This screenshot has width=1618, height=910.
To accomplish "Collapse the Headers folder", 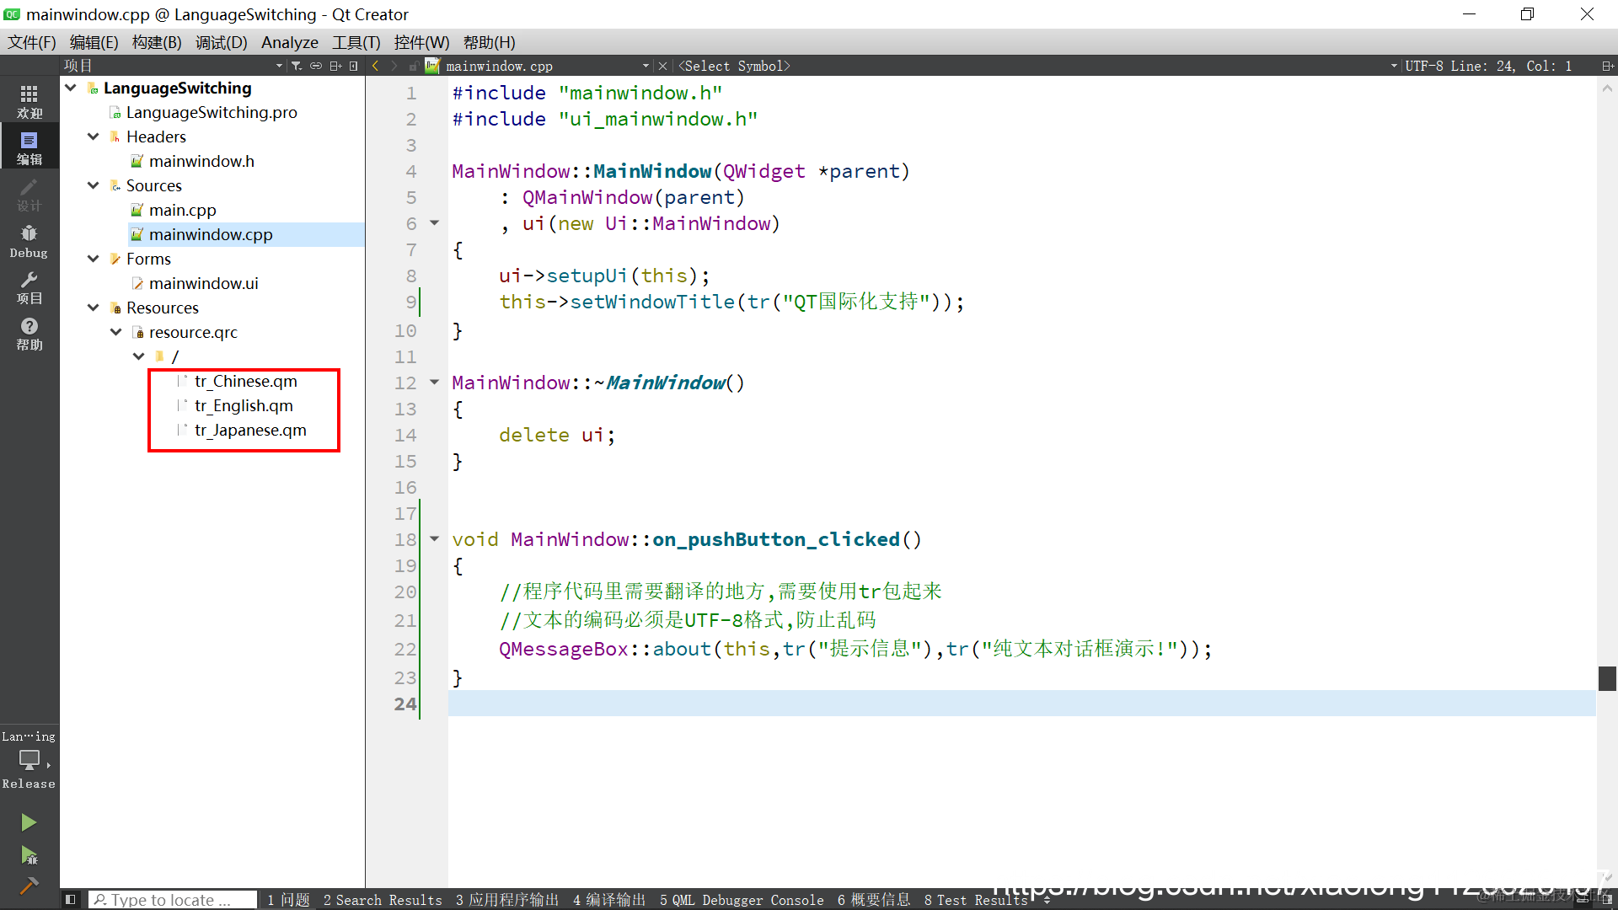I will coord(94,136).
